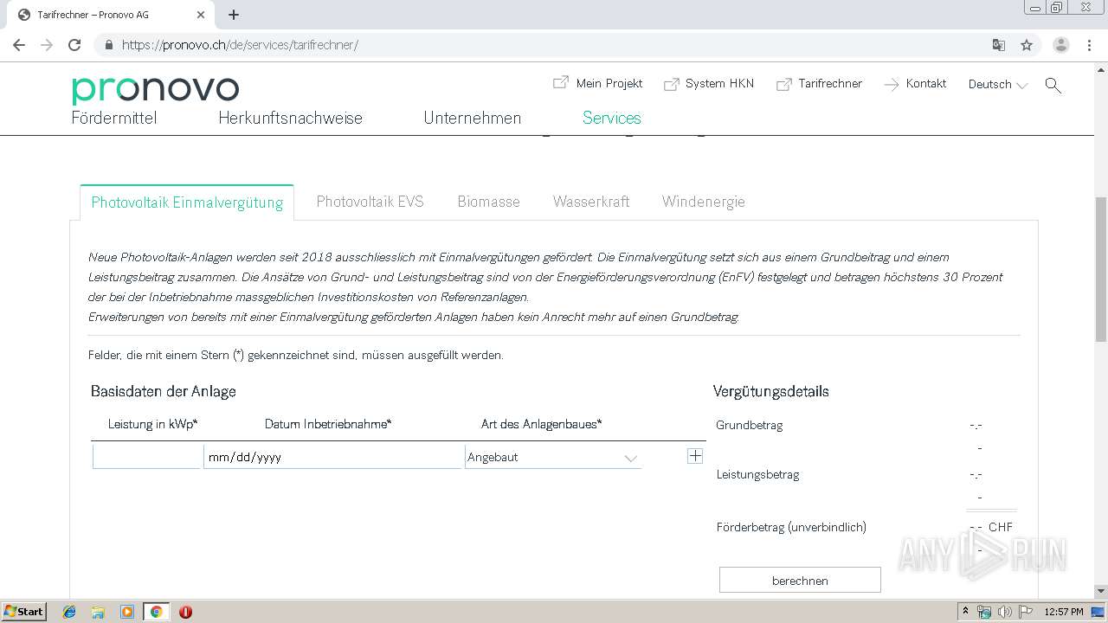Click the scrollbar up arrow
This screenshot has height=623, width=1108.
pos(1100,68)
